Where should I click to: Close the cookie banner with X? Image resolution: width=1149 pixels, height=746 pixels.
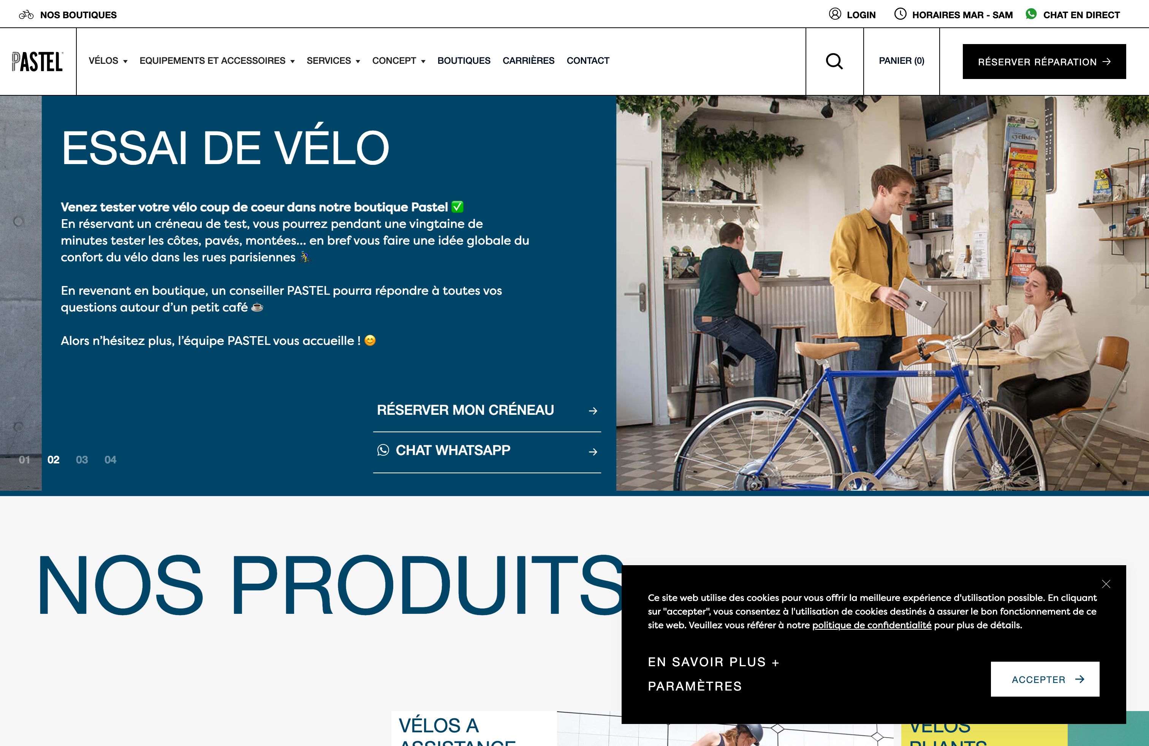(1106, 584)
